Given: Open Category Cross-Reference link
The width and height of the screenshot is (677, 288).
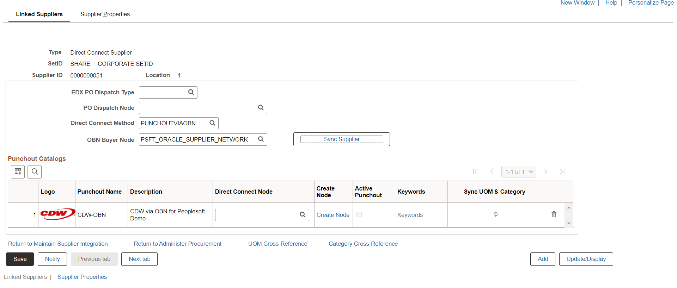Looking at the screenshot, I should click(x=363, y=244).
